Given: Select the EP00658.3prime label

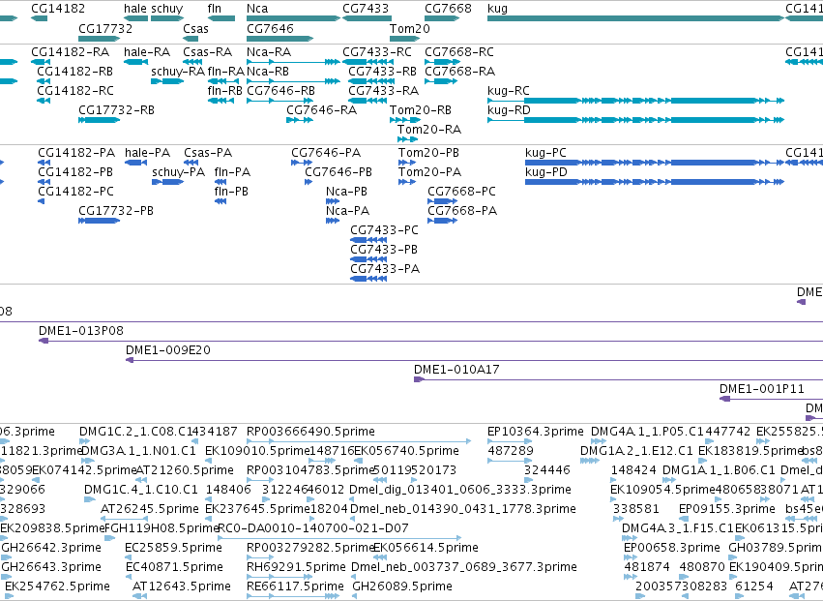Looking at the screenshot, I should 672,548.
